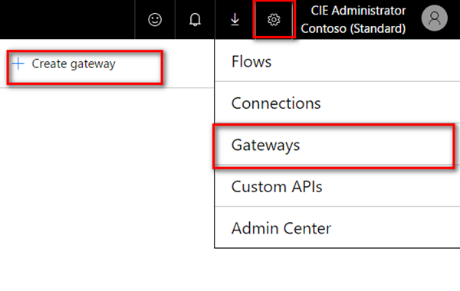Viewport: 460px width, 291px height.
Task: View alerts via the bell icon
Action: (x=195, y=20)
